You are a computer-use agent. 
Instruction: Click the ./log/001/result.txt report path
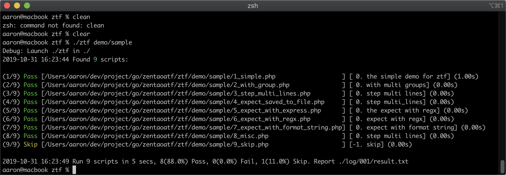click(x=373, y=161)
